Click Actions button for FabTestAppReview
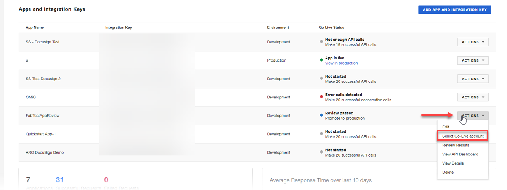The image size is (507, 190). coord(473,116)
